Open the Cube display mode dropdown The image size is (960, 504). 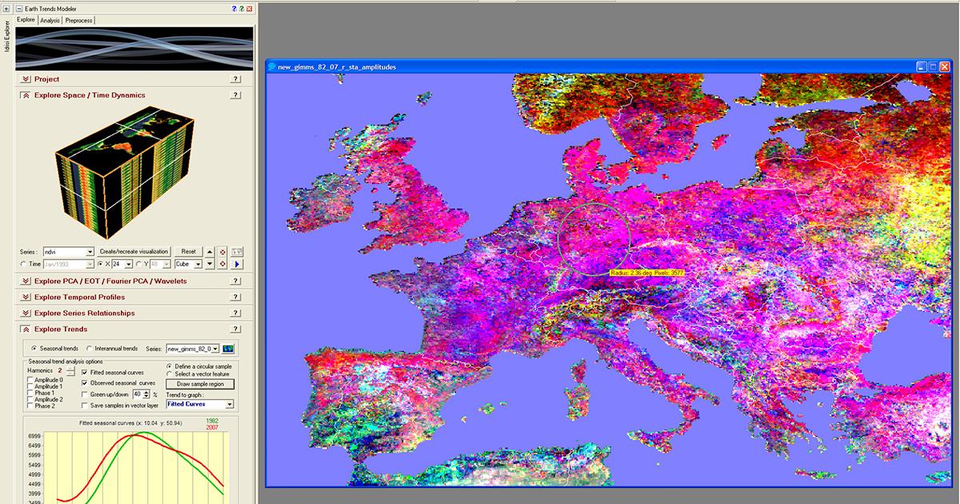[x=199, y=264]
